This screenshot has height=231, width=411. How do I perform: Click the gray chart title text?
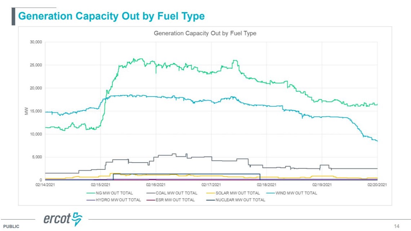[205, 33]
